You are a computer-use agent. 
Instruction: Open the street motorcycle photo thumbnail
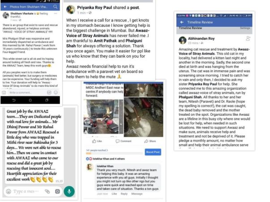103,117
